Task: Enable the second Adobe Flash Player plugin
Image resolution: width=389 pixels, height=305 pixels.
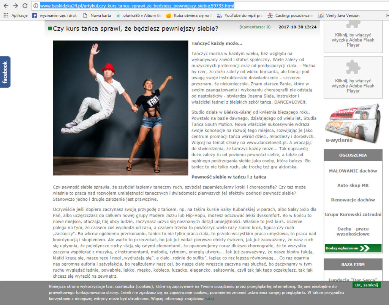Action: (353, 78)
